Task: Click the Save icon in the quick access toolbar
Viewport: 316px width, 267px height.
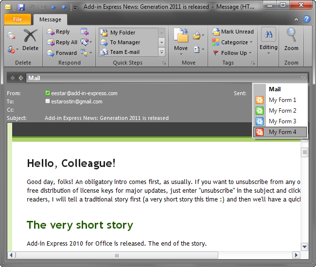Action: click(x=21, y=7)
